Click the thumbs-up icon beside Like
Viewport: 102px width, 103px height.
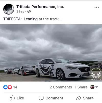click(12, 98)
